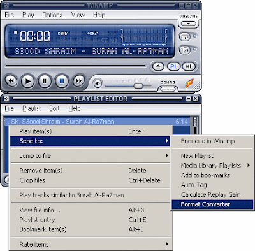Open the Help menu in Winamp main window
This screenshot has width=255, height=251.
point(99,15)
